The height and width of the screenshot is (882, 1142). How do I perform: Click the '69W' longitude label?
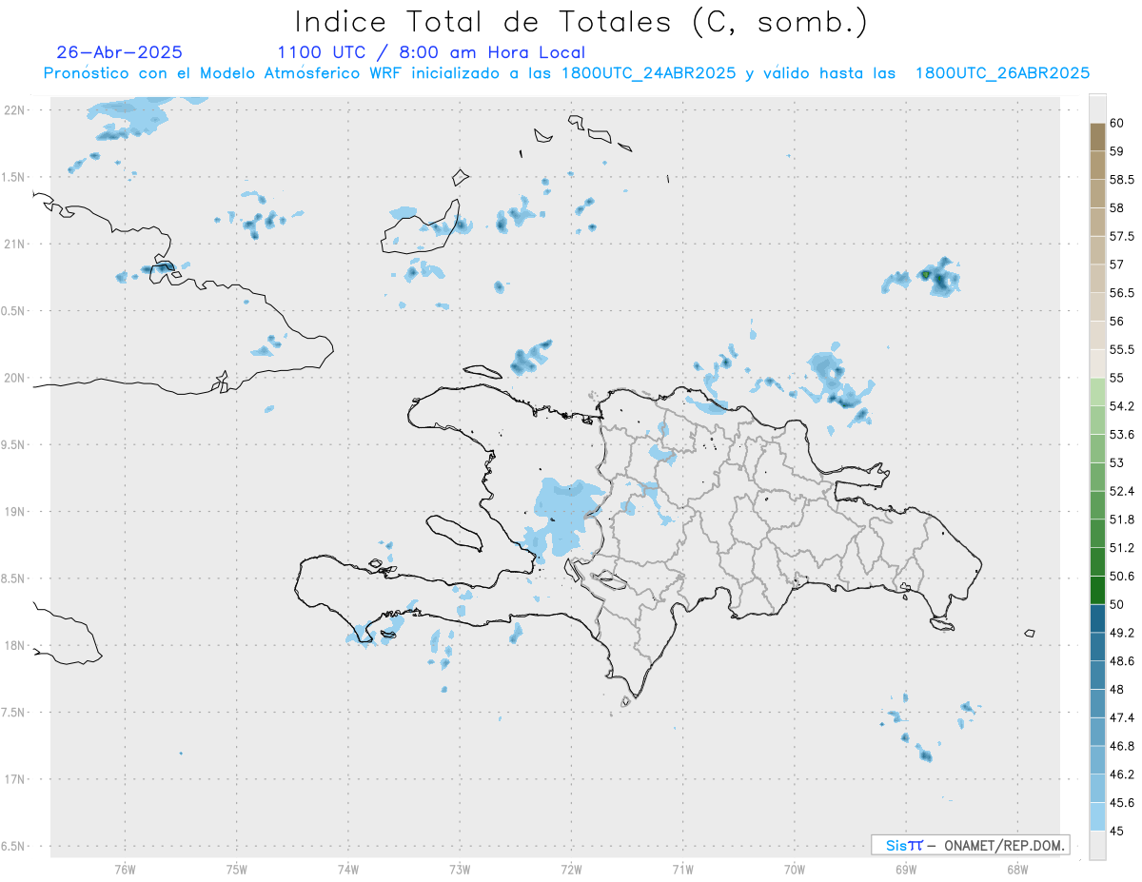tap(905, 870)
